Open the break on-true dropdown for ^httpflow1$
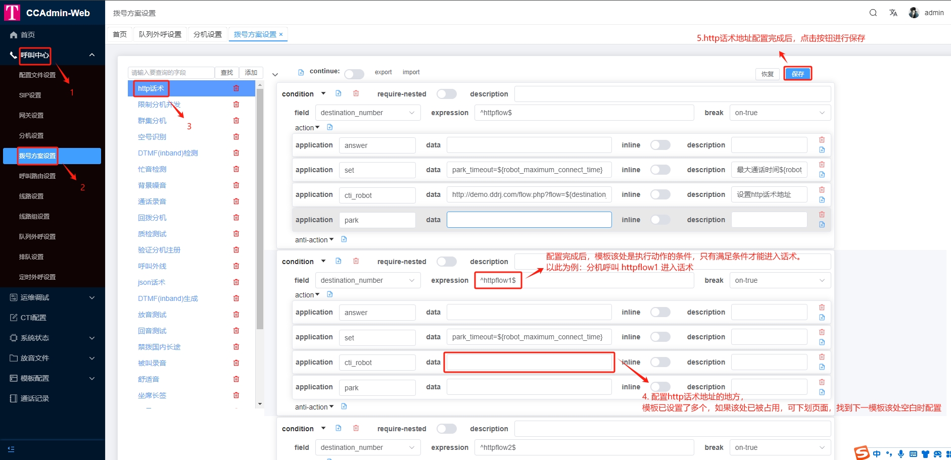Viewport: 951px width, 460px height. (779, 280)
